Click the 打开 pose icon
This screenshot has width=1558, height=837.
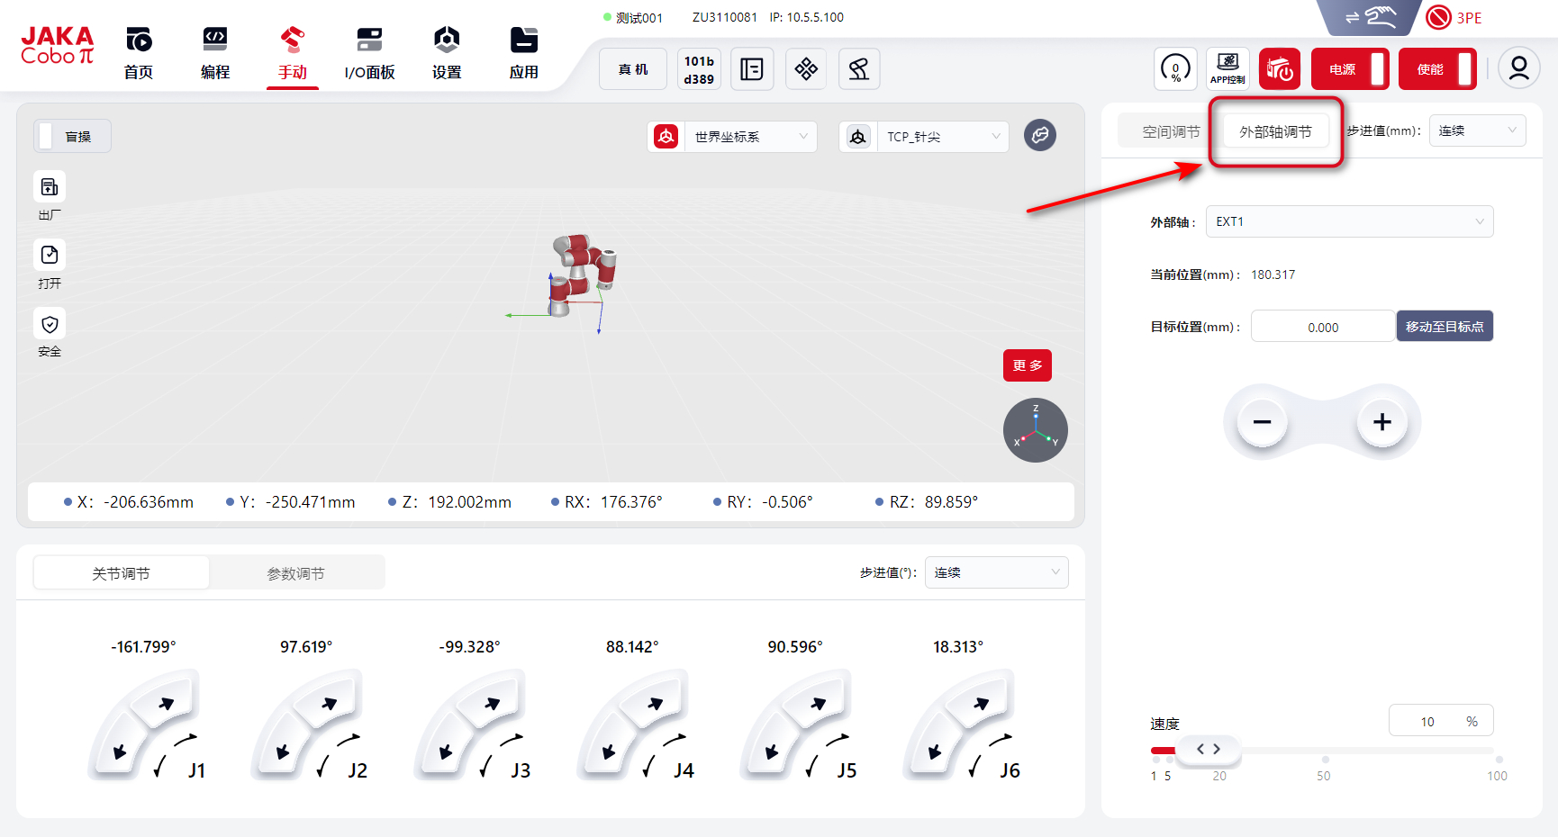coord(50,256)
